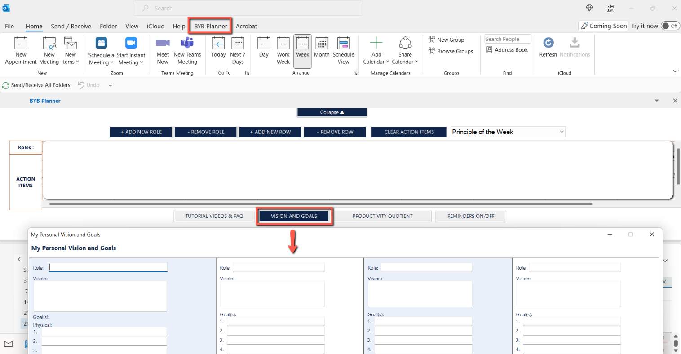Screen dimensions: 681x354
Task: Click - REMOVE ROW button
Action: coord(335,132)
